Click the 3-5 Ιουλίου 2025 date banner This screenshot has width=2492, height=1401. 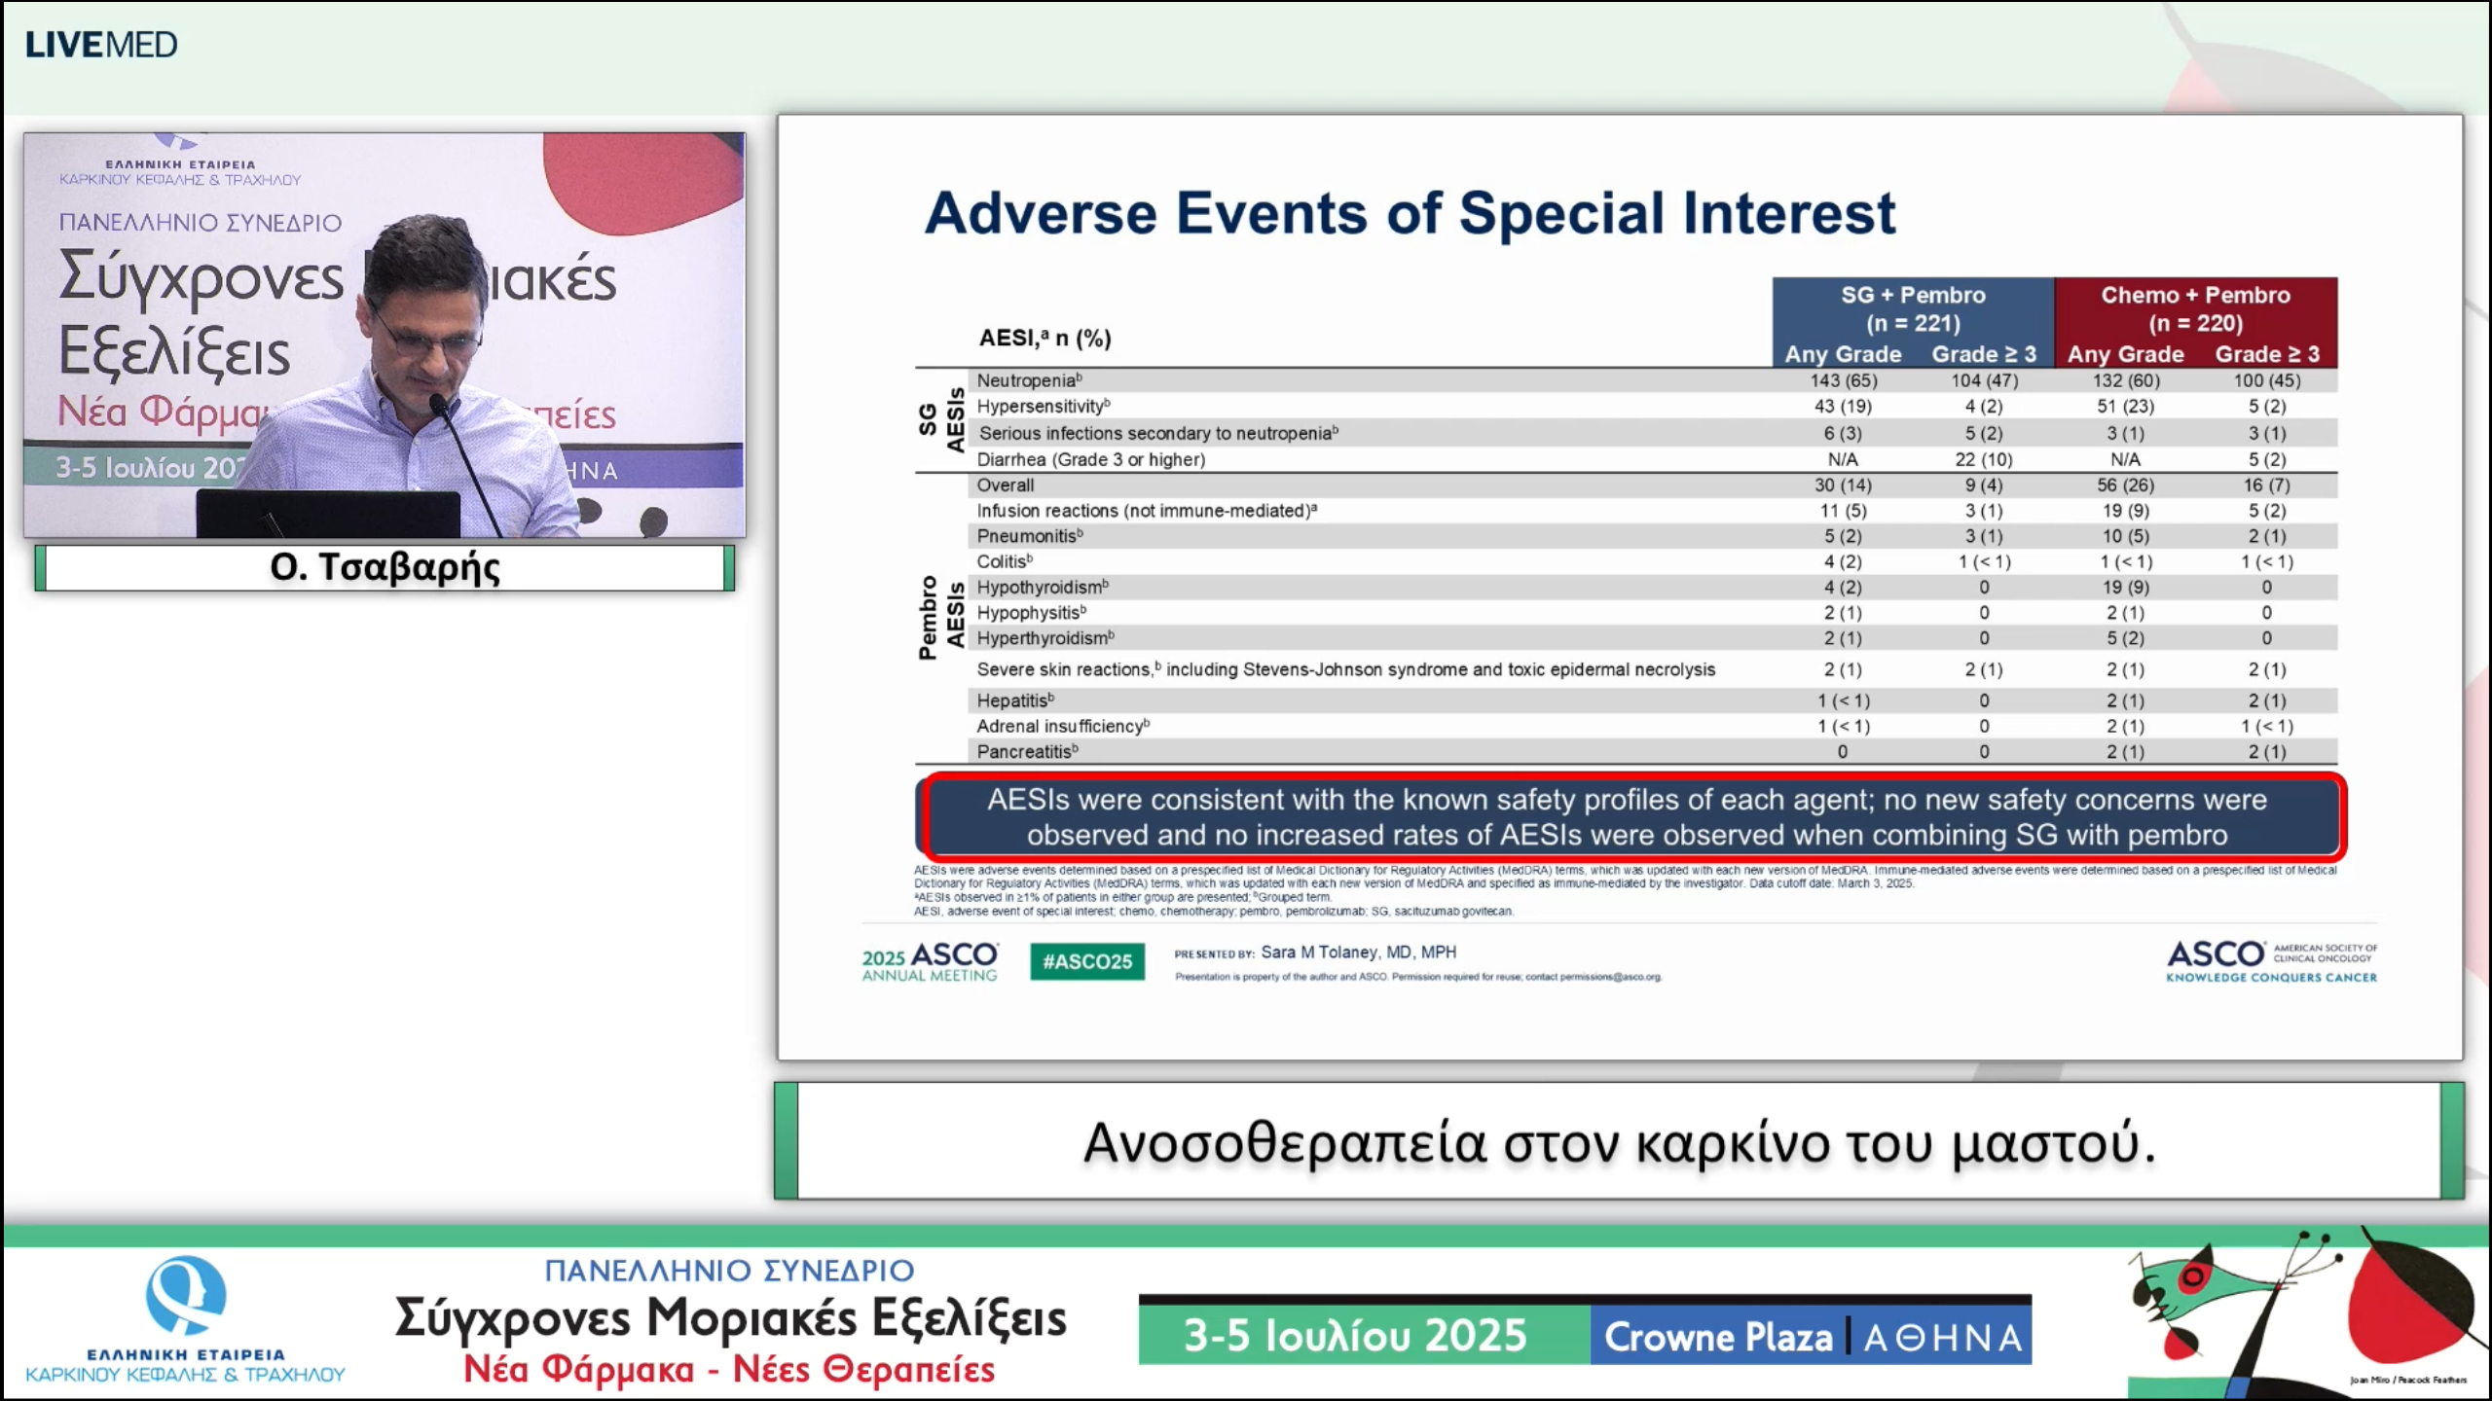coord(1355,1336)
